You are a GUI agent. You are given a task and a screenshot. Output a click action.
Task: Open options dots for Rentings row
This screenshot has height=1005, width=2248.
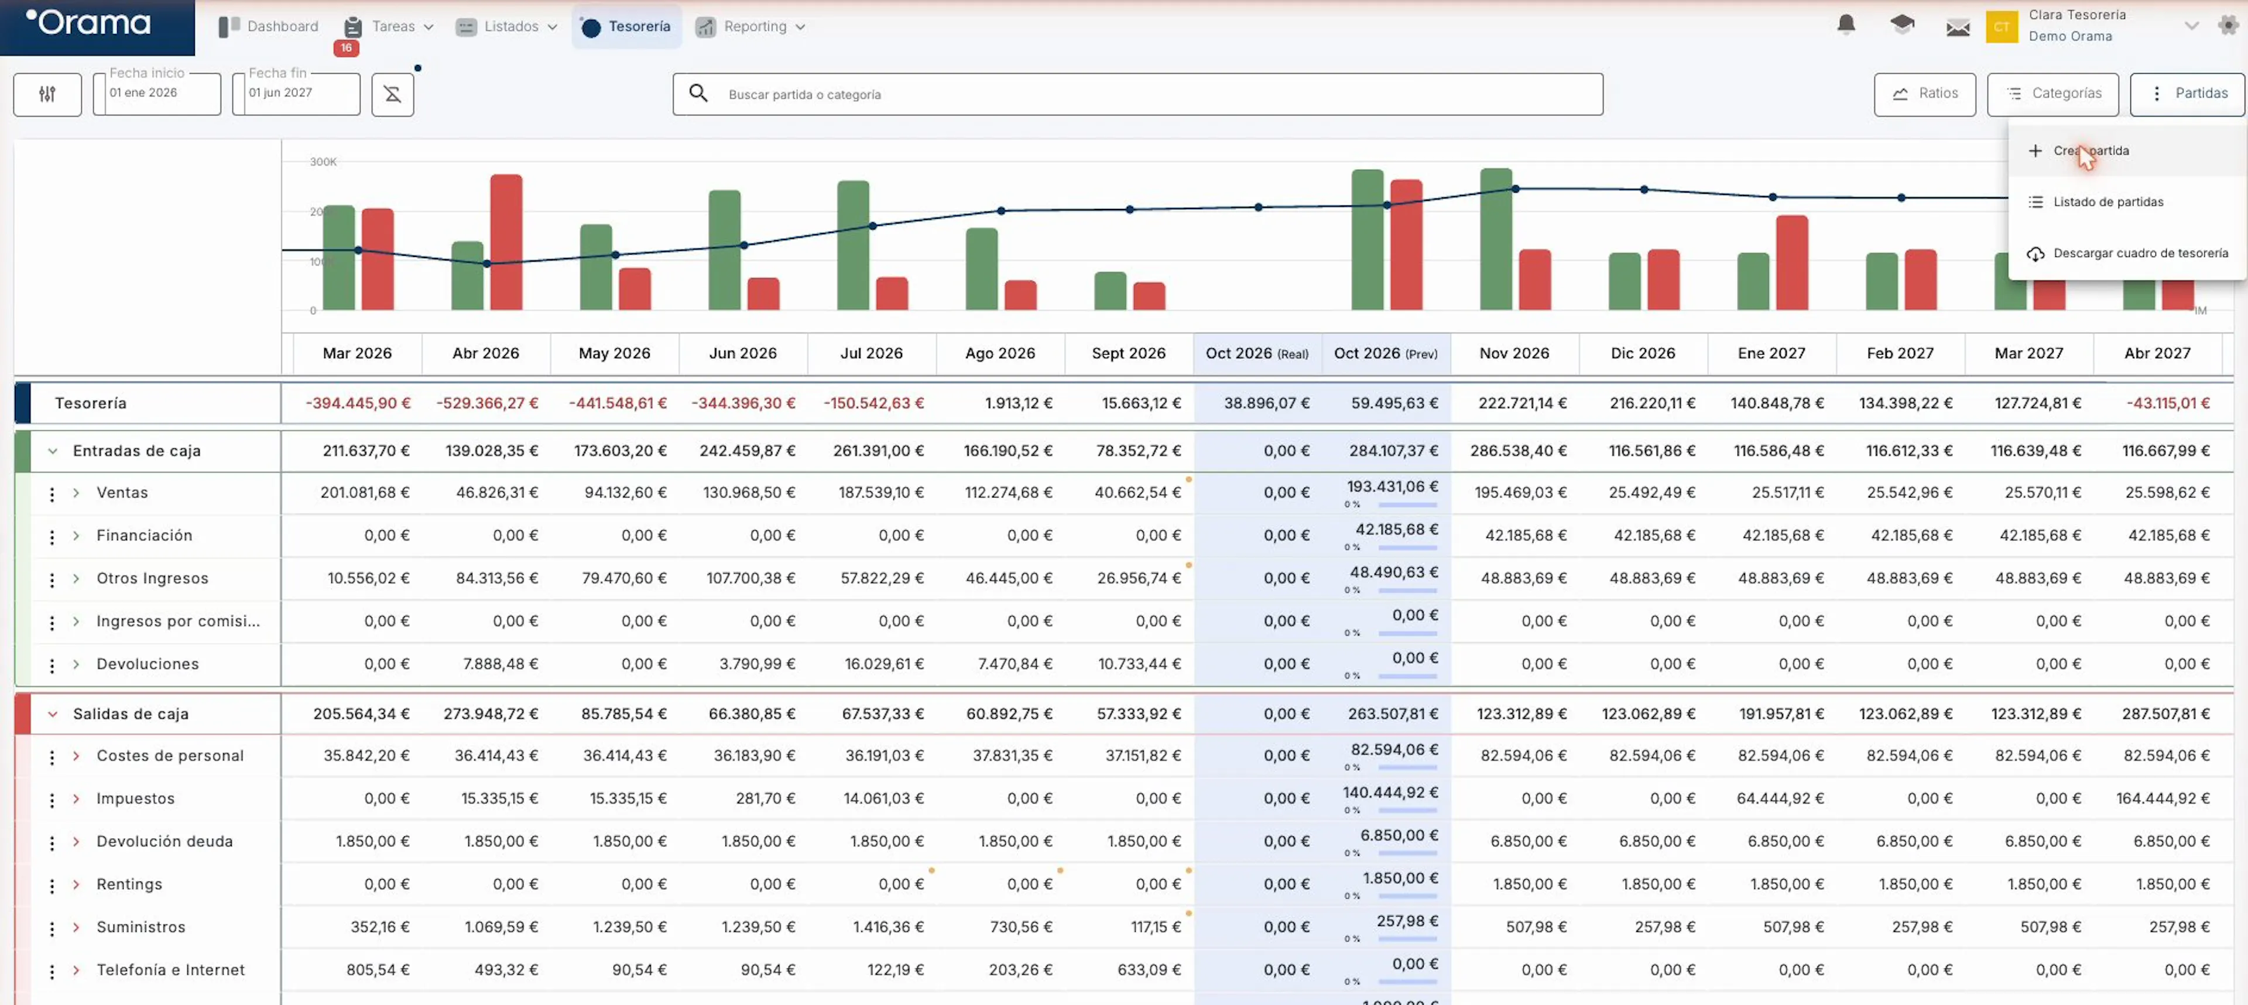click(x=52, y=886)
